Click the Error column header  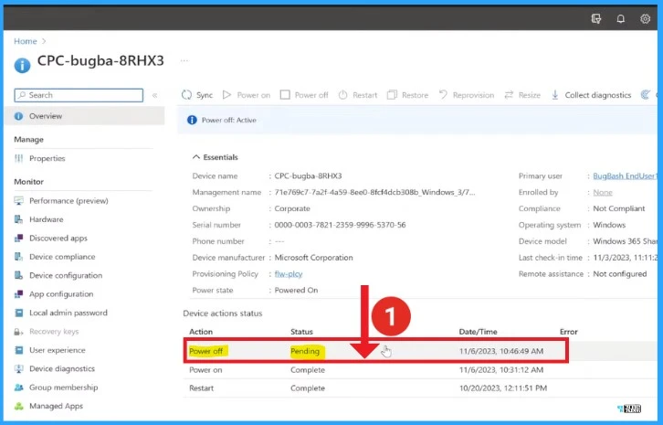pyautogui.click(x=568, y=332)
